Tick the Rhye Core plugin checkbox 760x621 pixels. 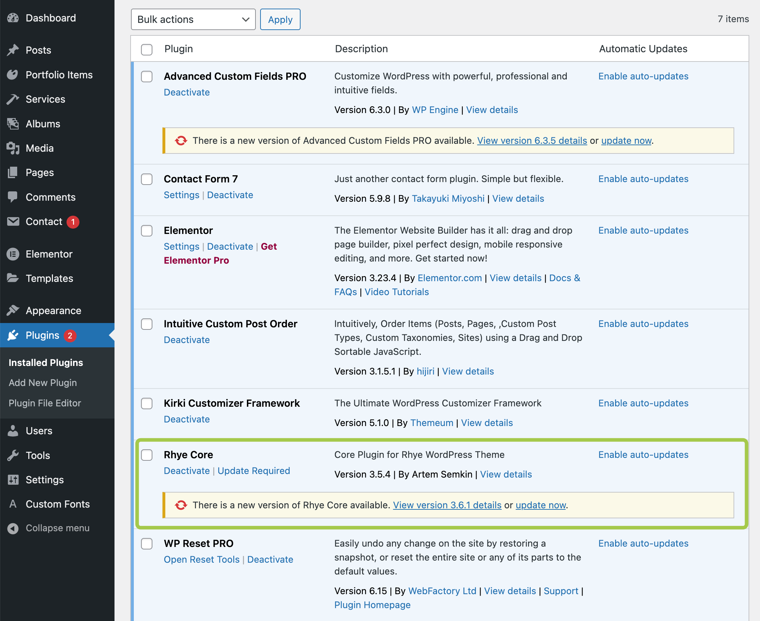(x=147, y=455)
